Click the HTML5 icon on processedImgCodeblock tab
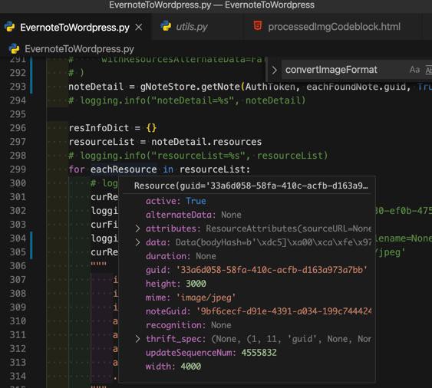This screenshot has width=432, height=388. point(258,26)
